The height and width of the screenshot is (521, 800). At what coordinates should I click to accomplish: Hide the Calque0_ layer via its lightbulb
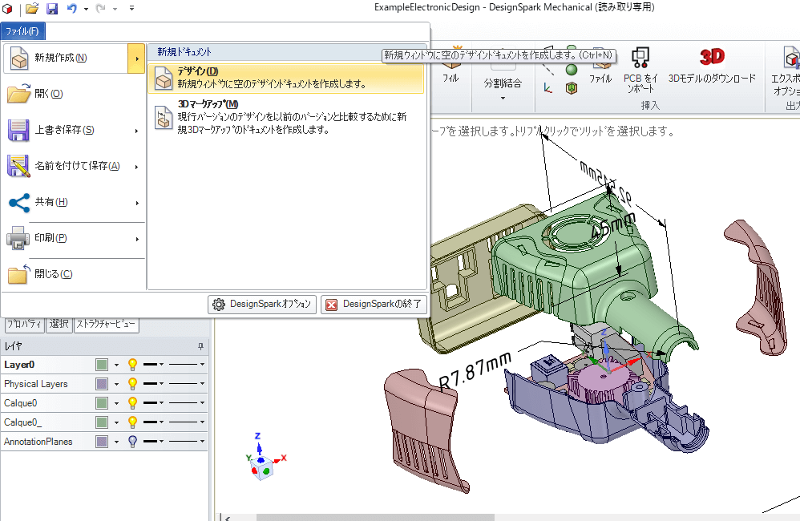coord(132,422)
